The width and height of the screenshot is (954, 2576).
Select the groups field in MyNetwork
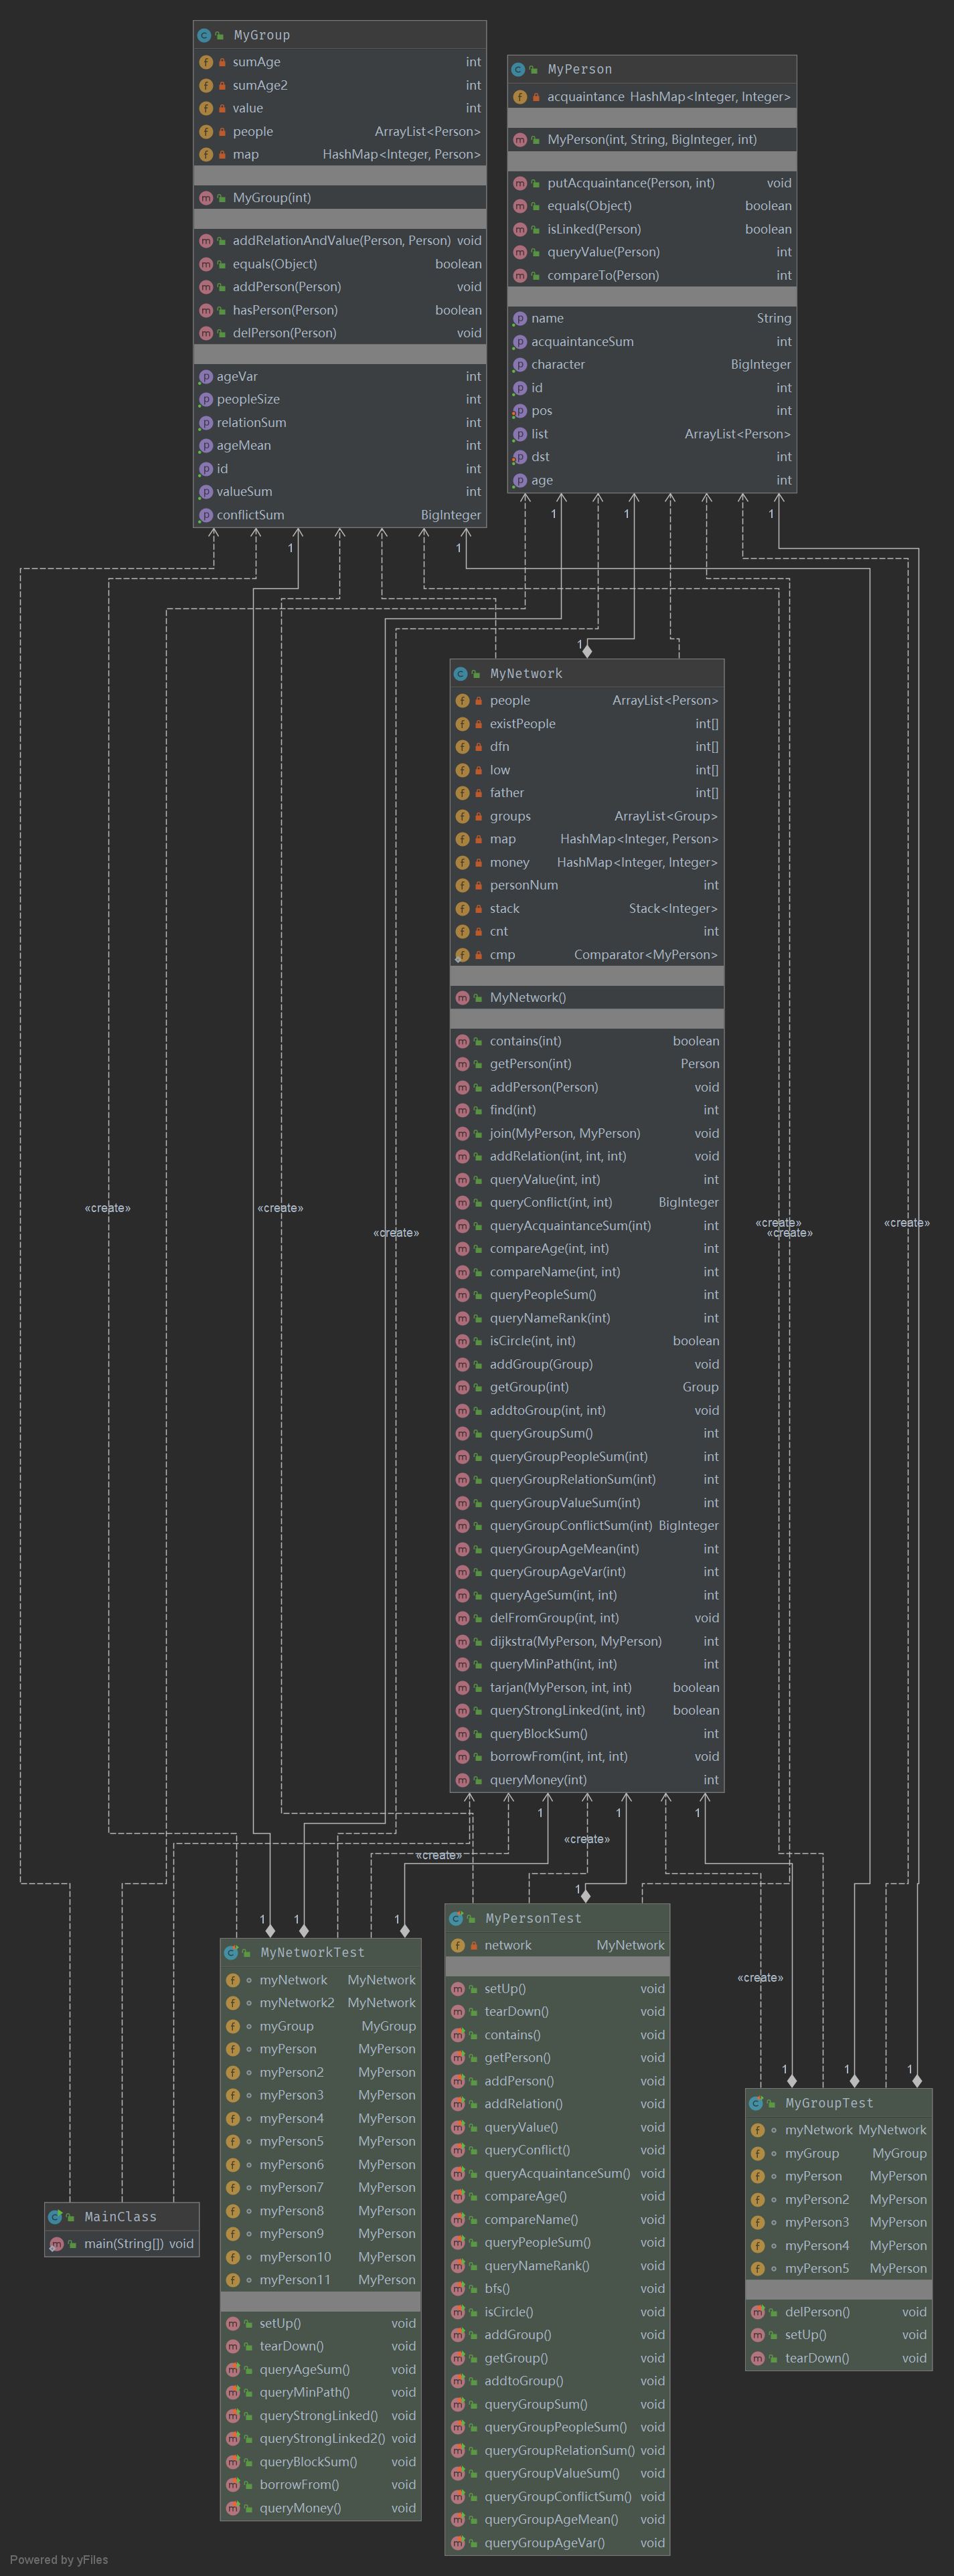[x=587, y=816]
